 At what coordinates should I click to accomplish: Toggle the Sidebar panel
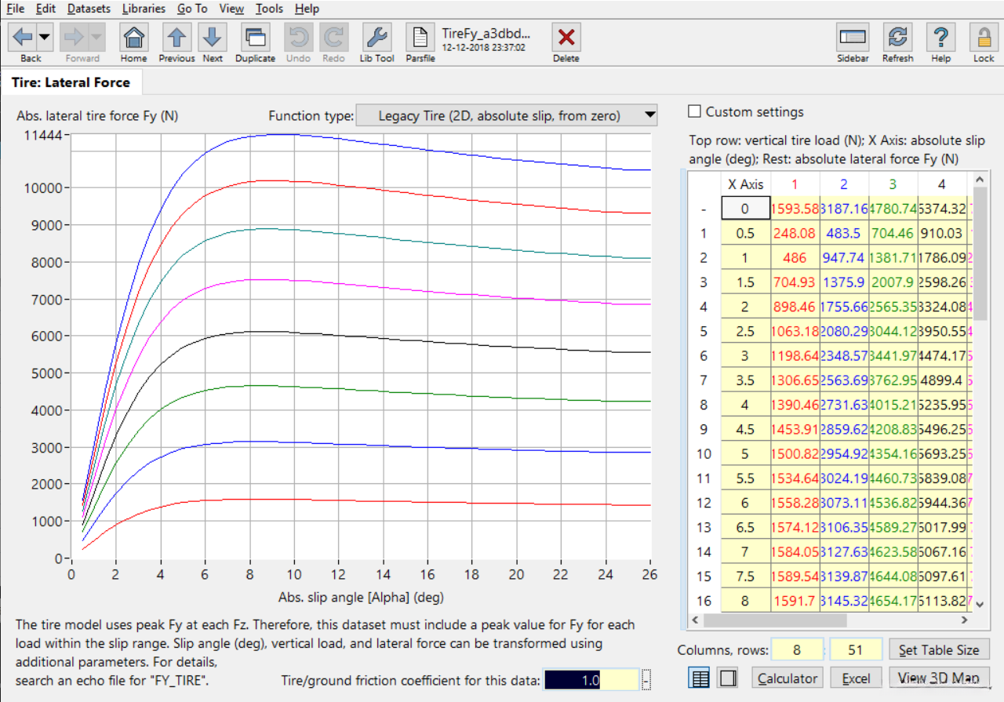(x=853, y=38)
